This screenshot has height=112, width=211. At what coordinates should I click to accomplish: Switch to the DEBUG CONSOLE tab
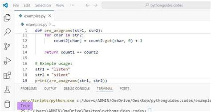pos(76,89)
